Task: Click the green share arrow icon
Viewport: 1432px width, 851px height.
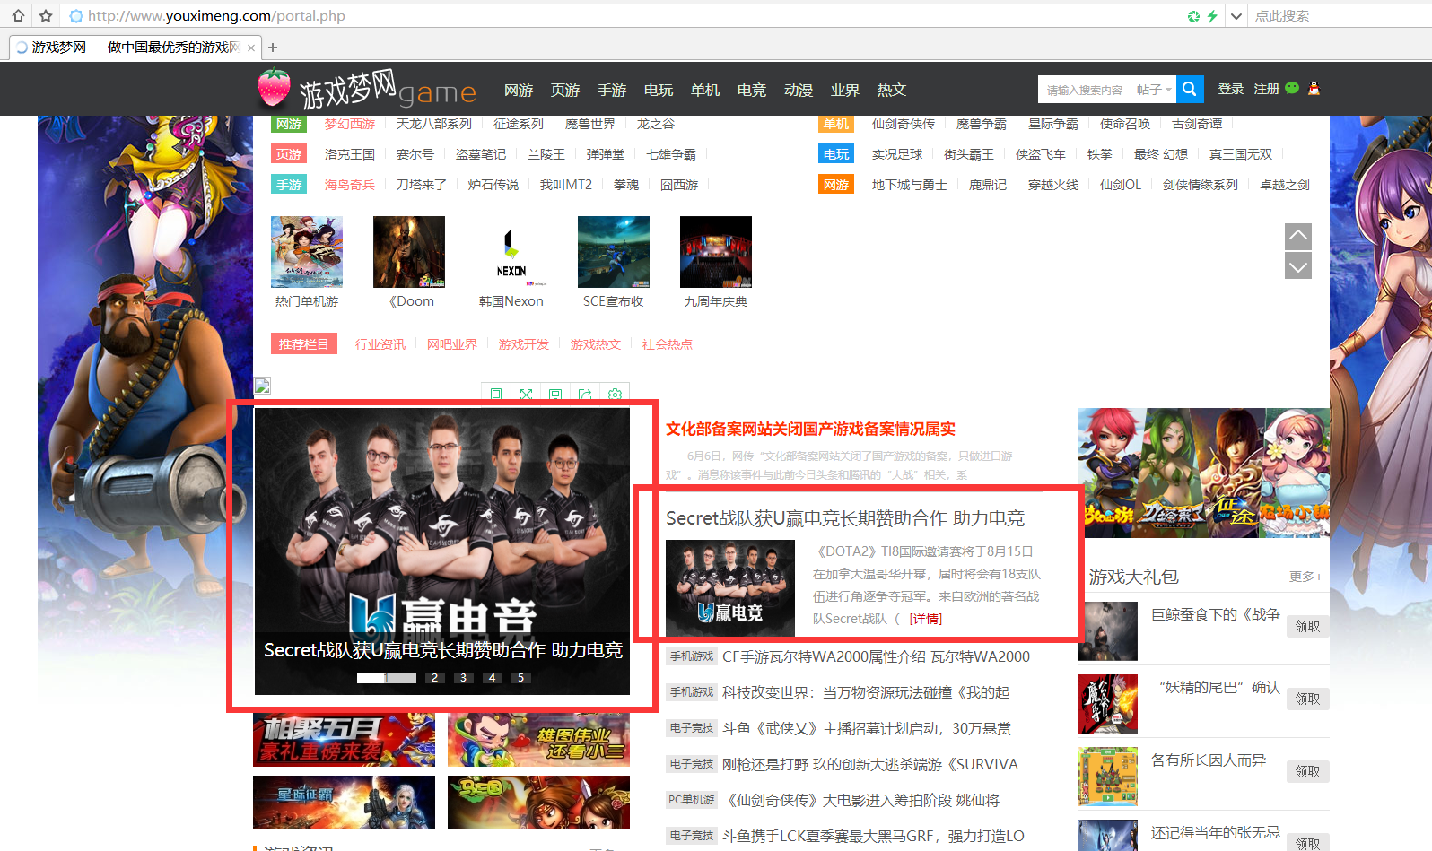Action: (585, 394)
